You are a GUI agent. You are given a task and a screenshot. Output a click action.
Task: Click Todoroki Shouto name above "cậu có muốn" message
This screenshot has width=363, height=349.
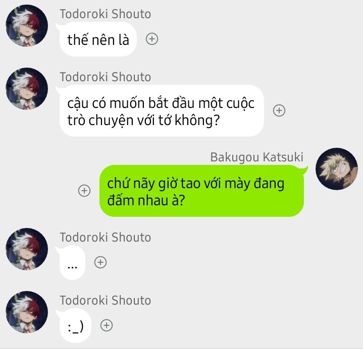pos(106,77)
